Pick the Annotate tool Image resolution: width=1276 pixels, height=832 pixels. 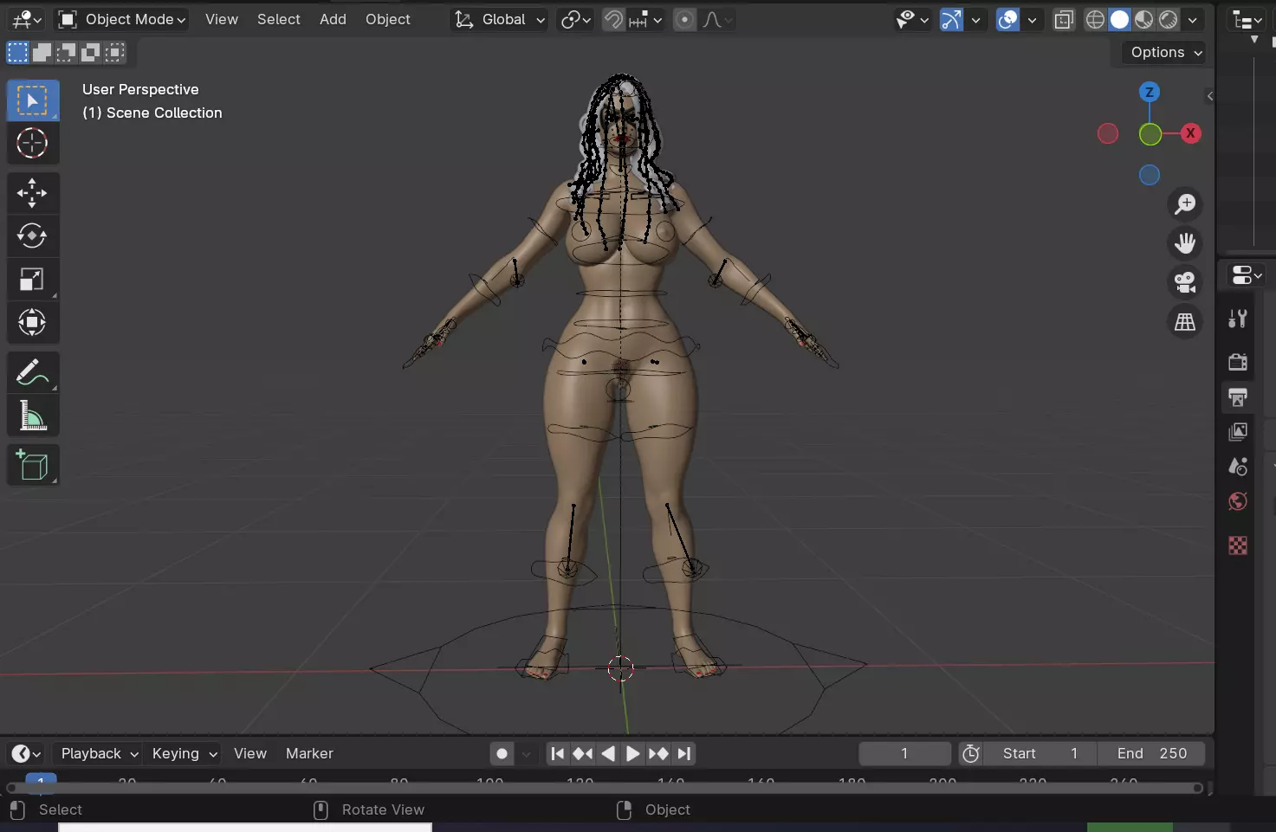33,372
